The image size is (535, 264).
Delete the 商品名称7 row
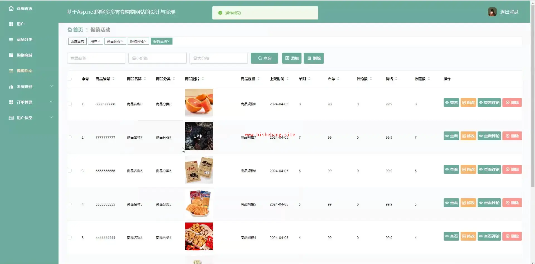[512, 136]
